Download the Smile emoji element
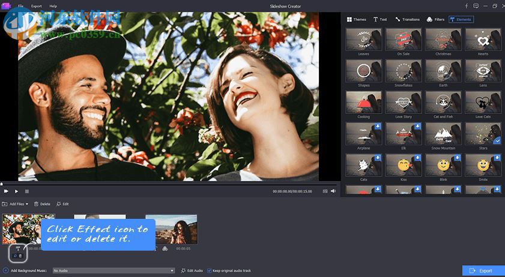 coord(497,158)
